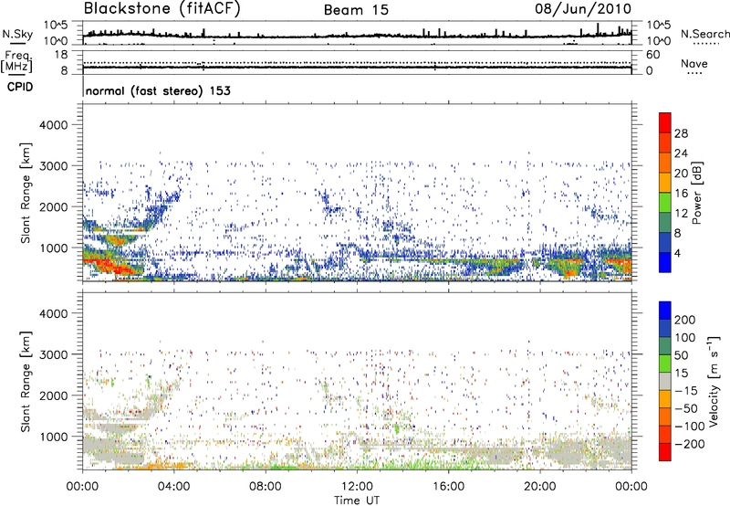The image size is (730, 506).
Task: Select the '15' Velocity colorbar label
Action: (681, 374)
